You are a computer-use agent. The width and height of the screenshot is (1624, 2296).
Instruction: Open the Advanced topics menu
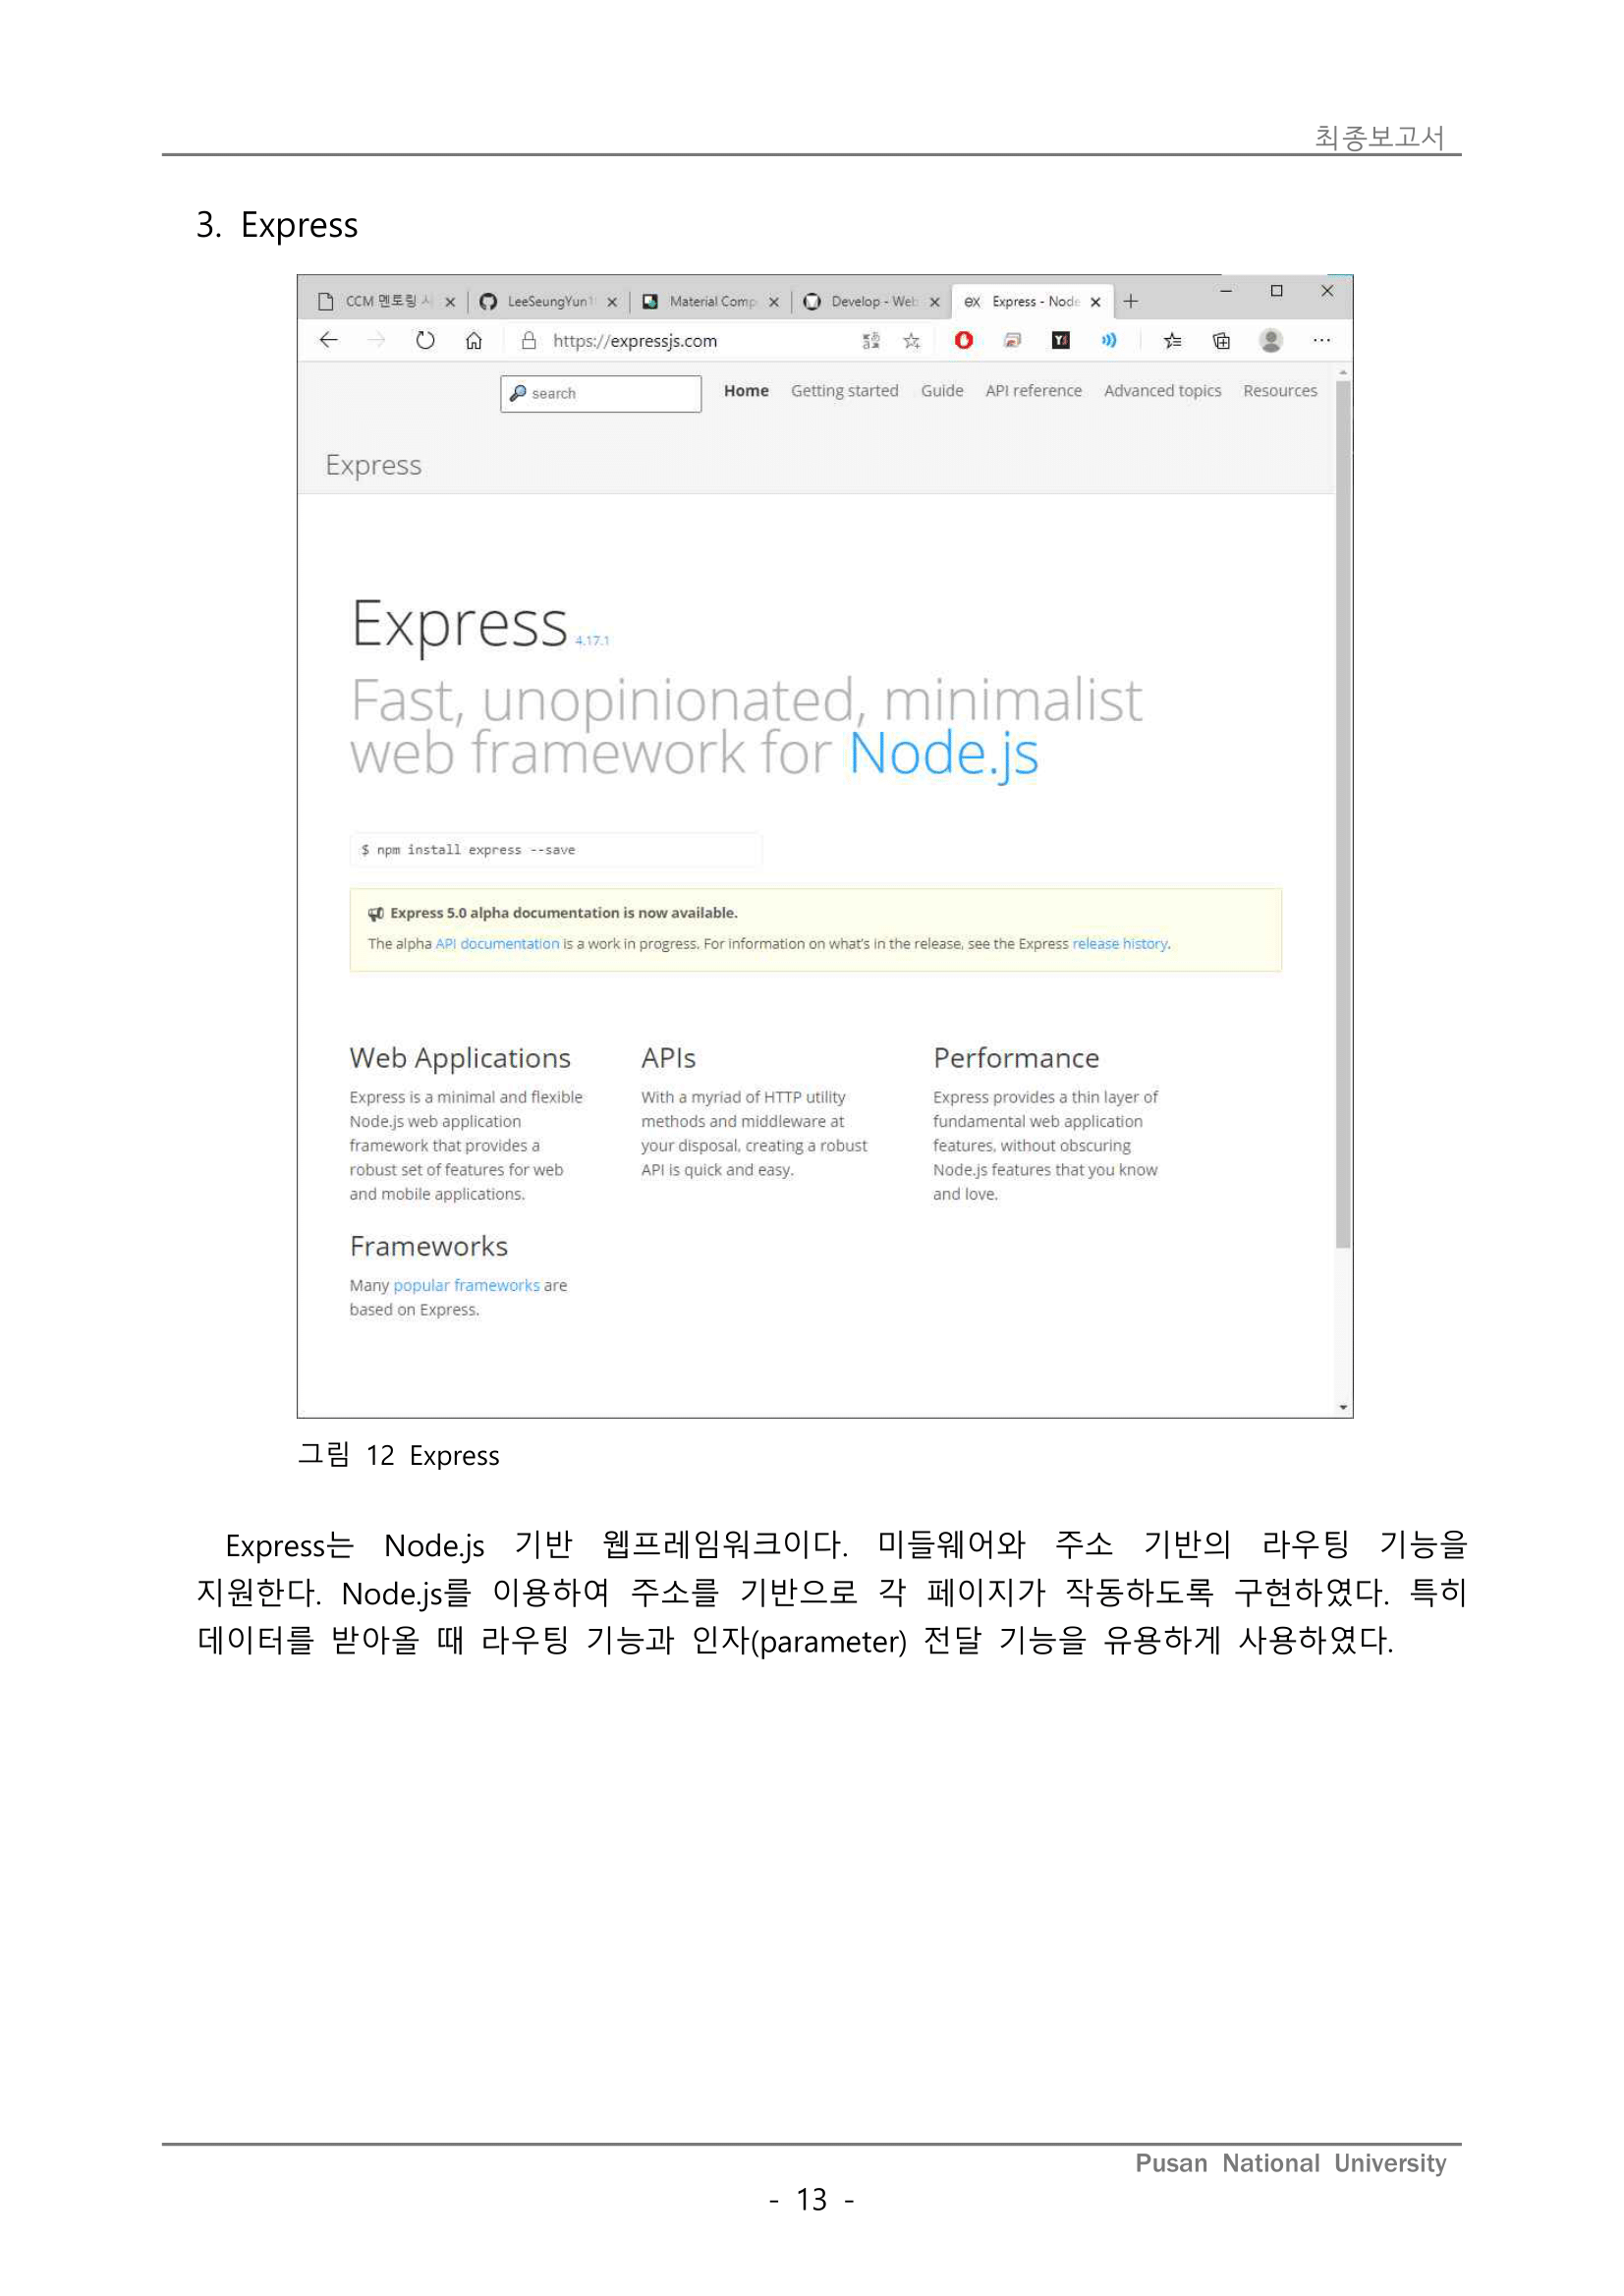[1162, 391]
